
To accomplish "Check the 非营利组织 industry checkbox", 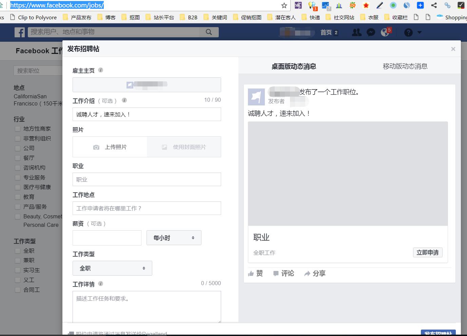I will [x=18, y=139].
